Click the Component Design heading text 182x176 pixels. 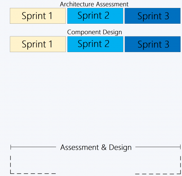95,32
